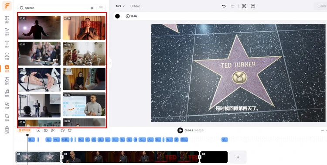Click the Chinese subtitle text on preview

[x=237, y=108]
